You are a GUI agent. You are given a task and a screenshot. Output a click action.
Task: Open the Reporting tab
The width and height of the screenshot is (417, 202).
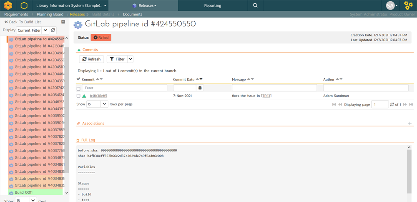click(213, 5)
